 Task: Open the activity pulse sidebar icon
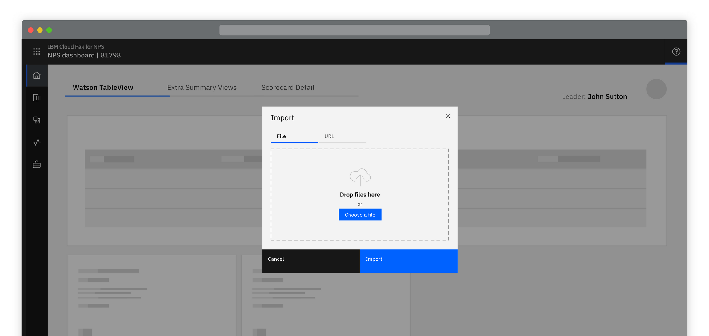pyautogui.click(x=37, y=142)
